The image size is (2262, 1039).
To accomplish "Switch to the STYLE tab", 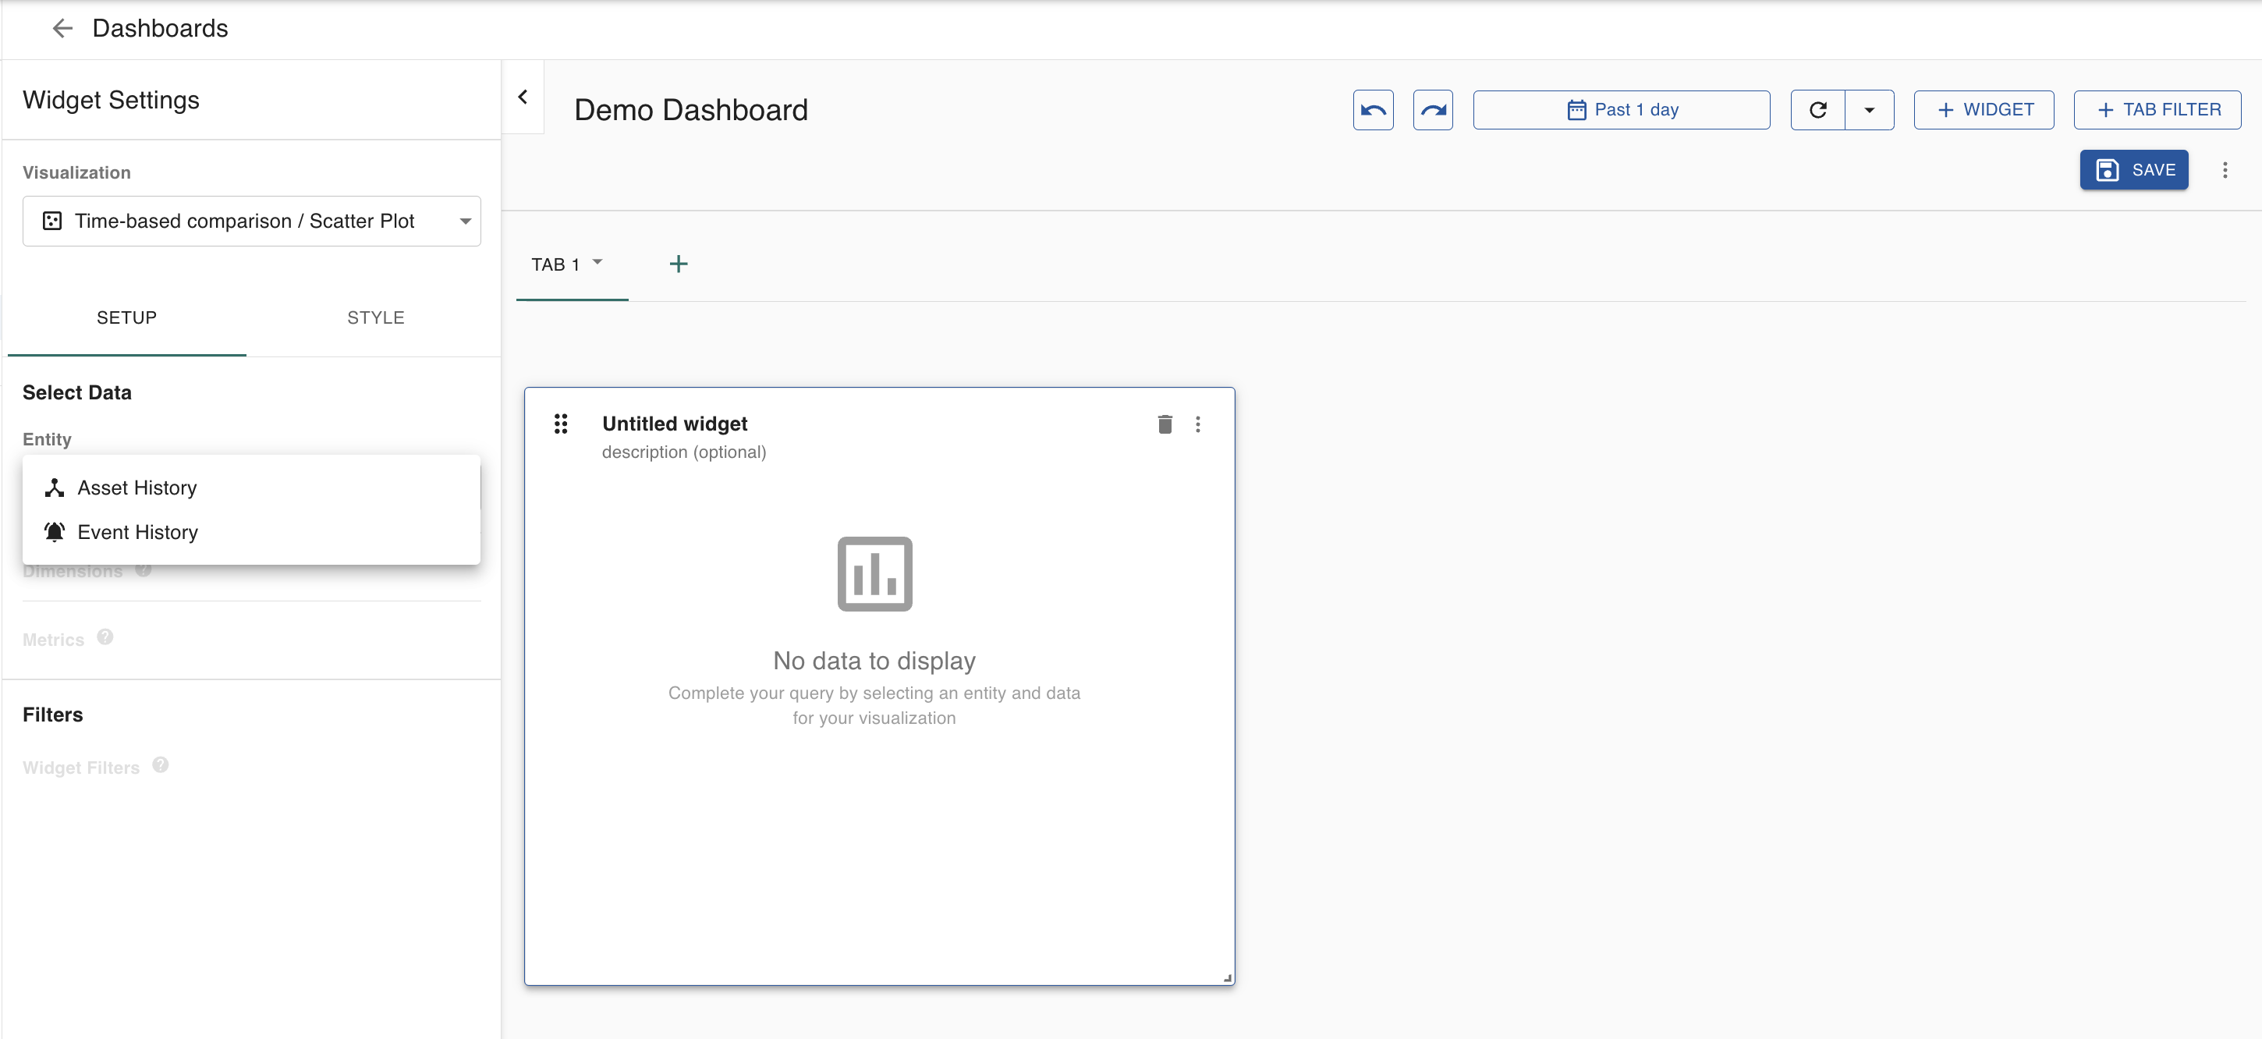I will click(375, 318).
